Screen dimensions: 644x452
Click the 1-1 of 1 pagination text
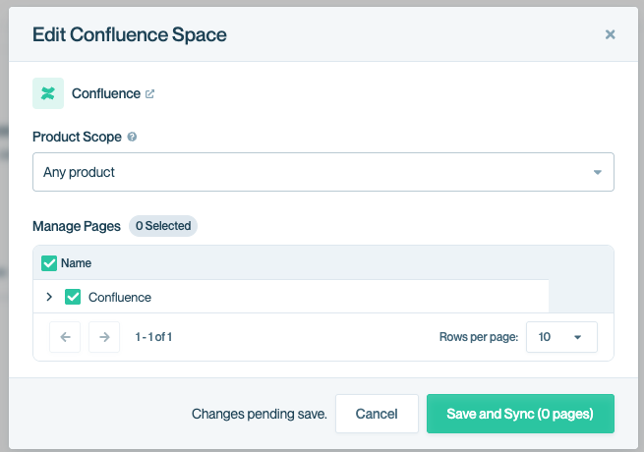(153, 337)
